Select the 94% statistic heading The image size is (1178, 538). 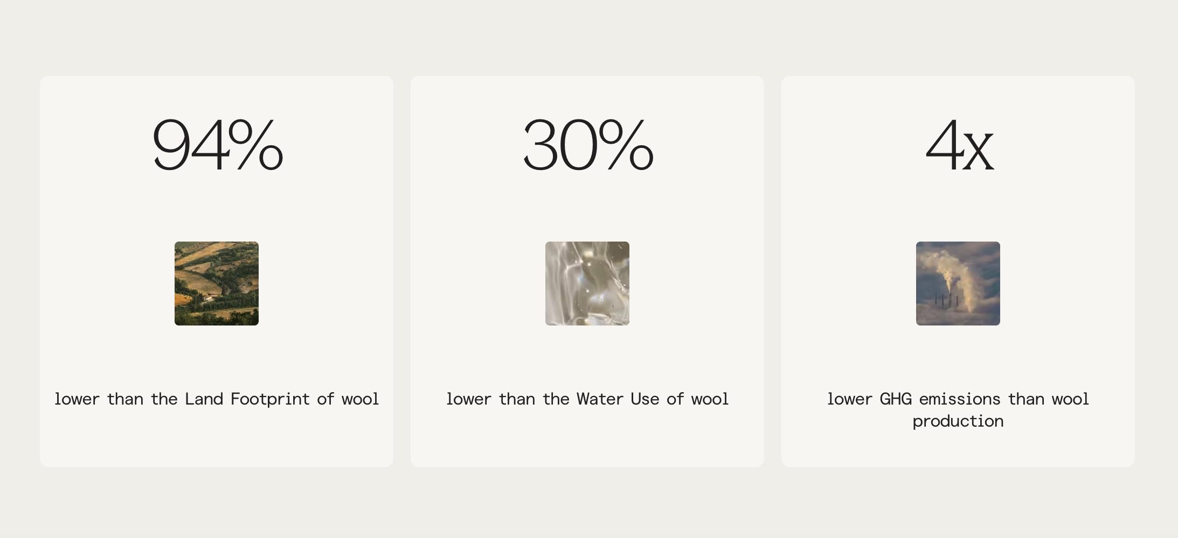coord(217,145)
